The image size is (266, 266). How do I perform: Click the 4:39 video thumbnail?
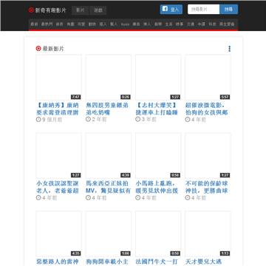pos(109,156)
